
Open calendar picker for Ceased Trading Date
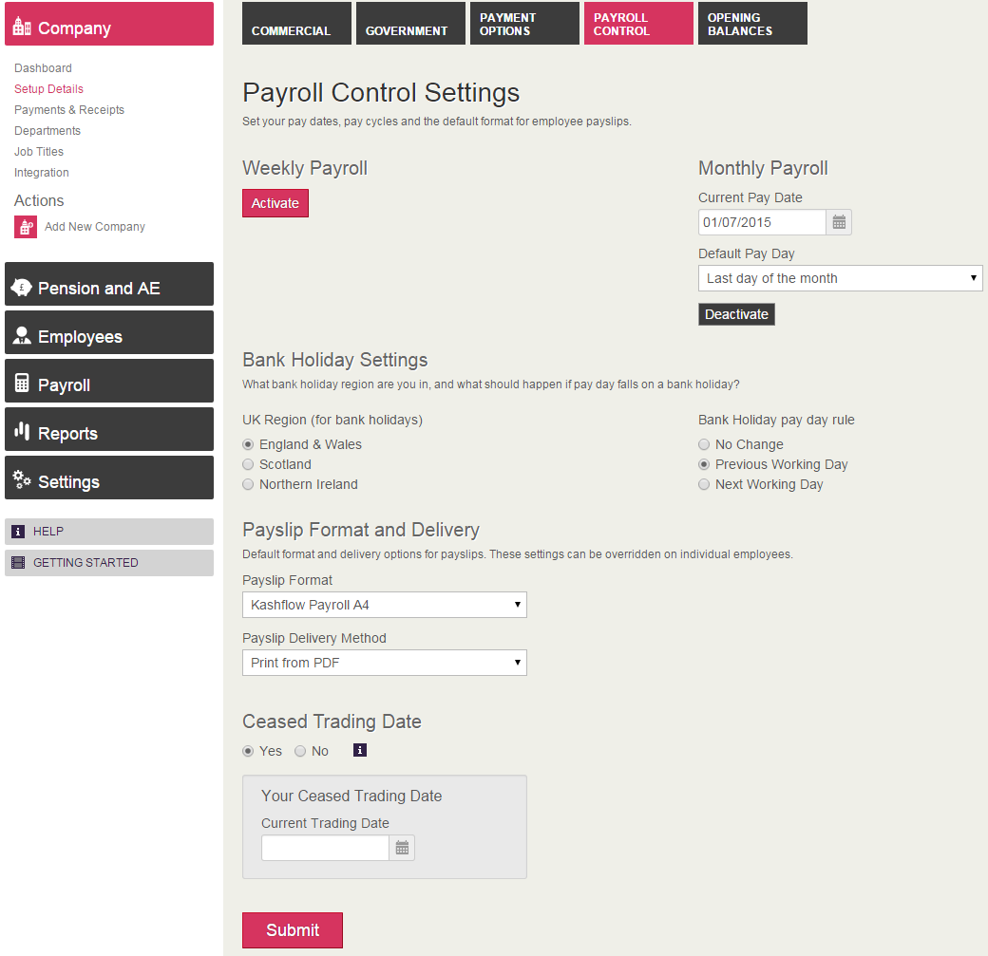click(402, 848)
